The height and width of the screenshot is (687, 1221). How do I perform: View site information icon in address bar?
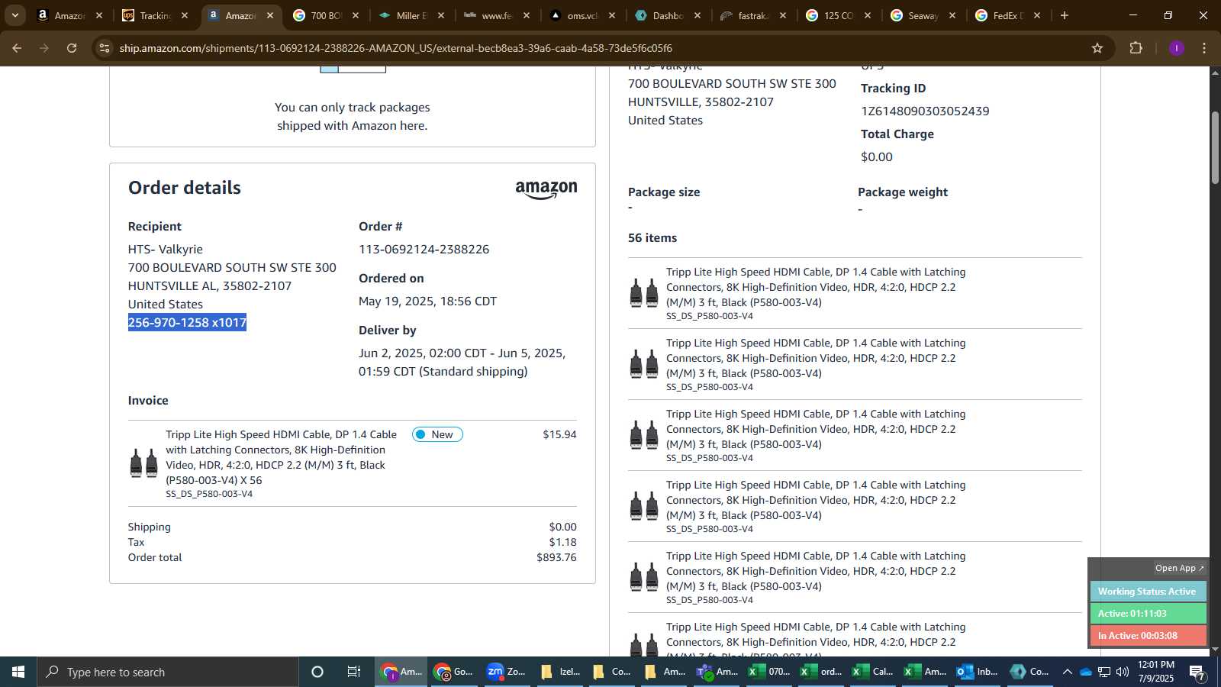point(105,48)
